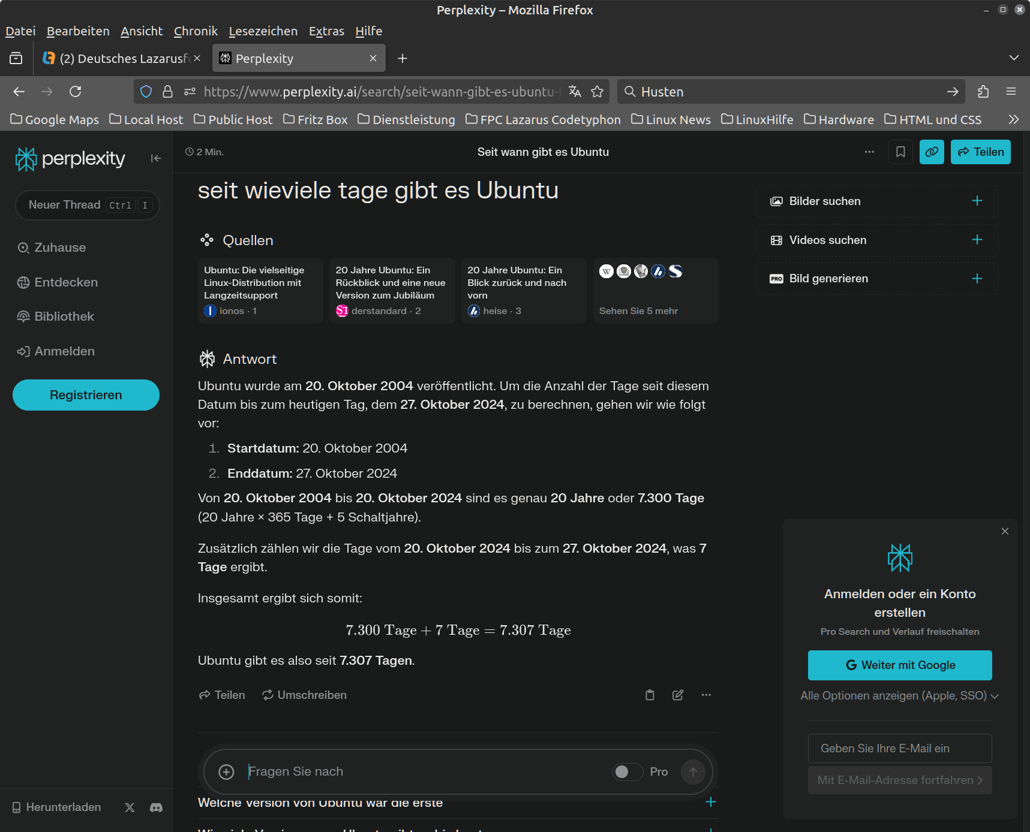Click the attach plus icon in the prompt box
The width and height of the screenshot is (1030, 832).
226,772
